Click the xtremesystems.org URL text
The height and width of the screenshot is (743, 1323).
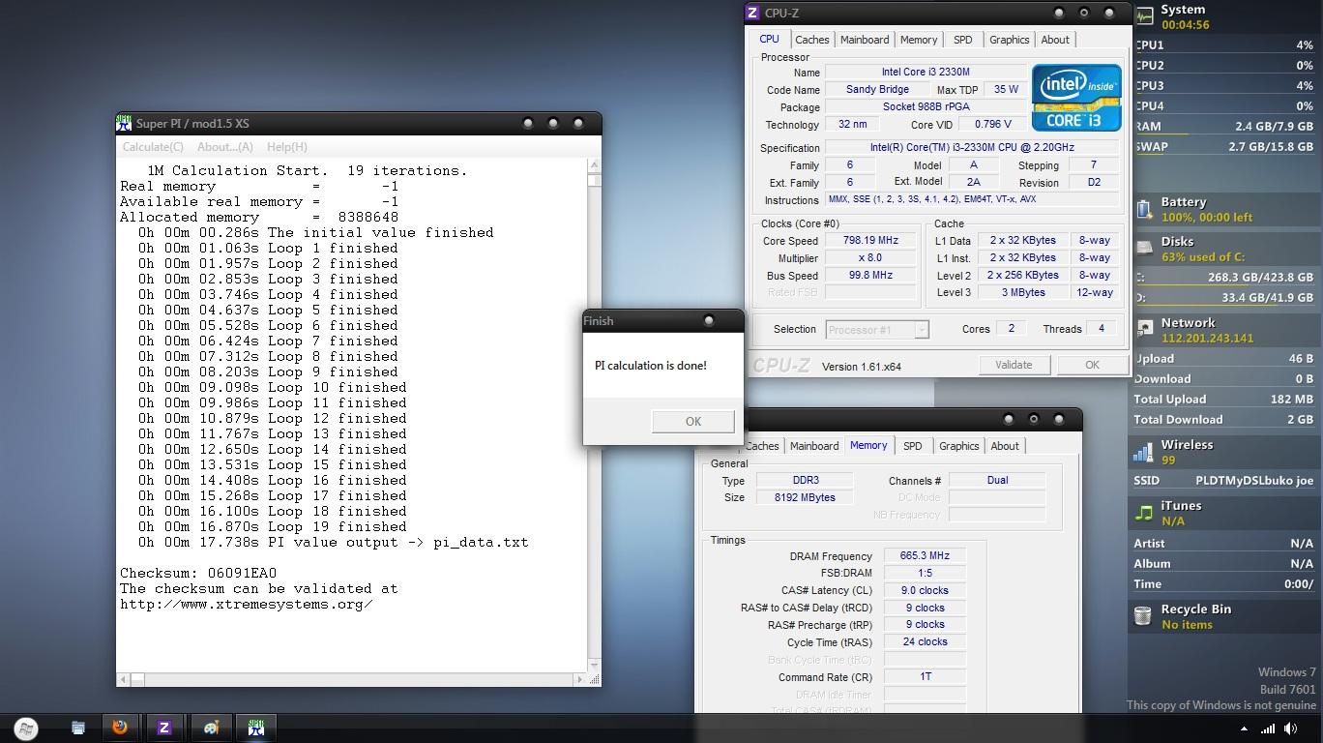(247, 604)
